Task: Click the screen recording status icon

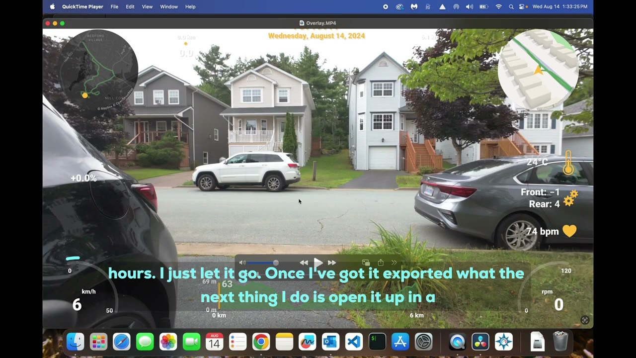Action: coord(386,6)
